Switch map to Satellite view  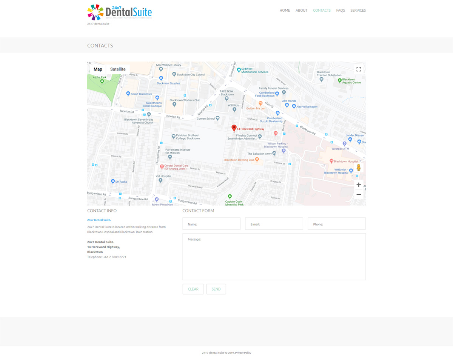(x=118, y=69)
